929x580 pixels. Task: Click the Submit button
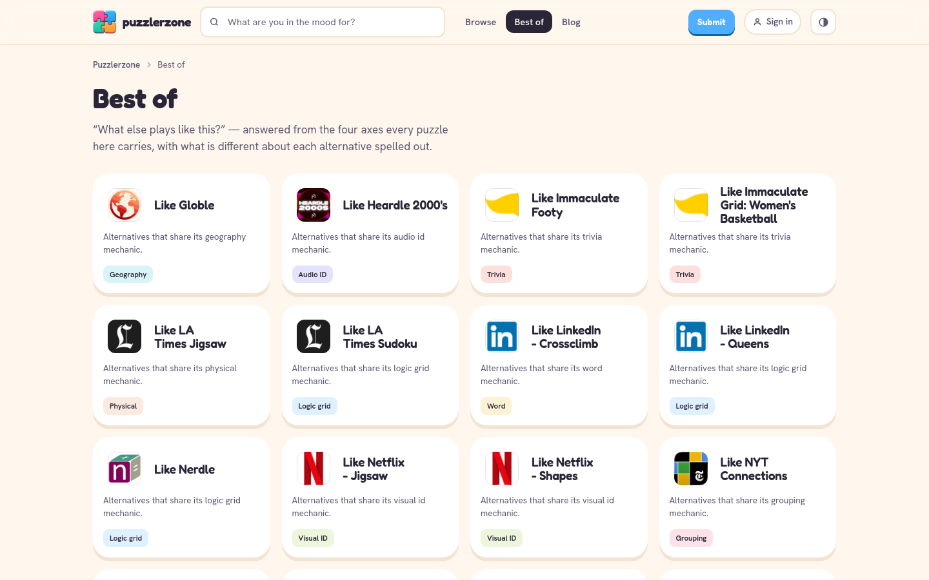pyautogui.click(x=712, y=22)
